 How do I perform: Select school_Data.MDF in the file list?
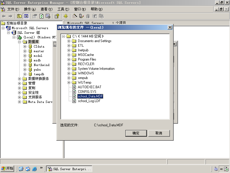point(90,96)
